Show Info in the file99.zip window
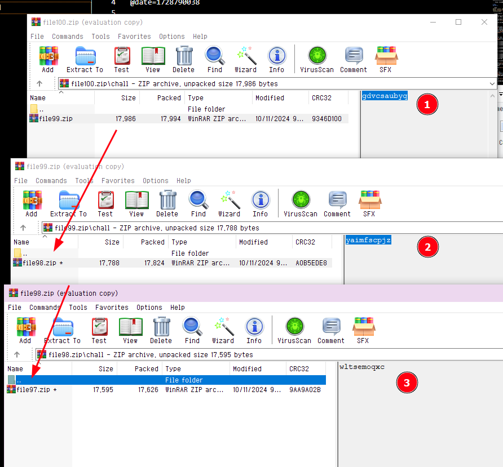 point(260,203)
